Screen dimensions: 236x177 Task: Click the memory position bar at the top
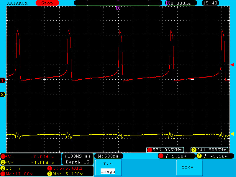point(118,3)
